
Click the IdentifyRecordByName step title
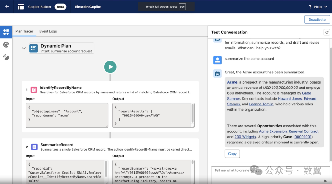pos(61,88)
